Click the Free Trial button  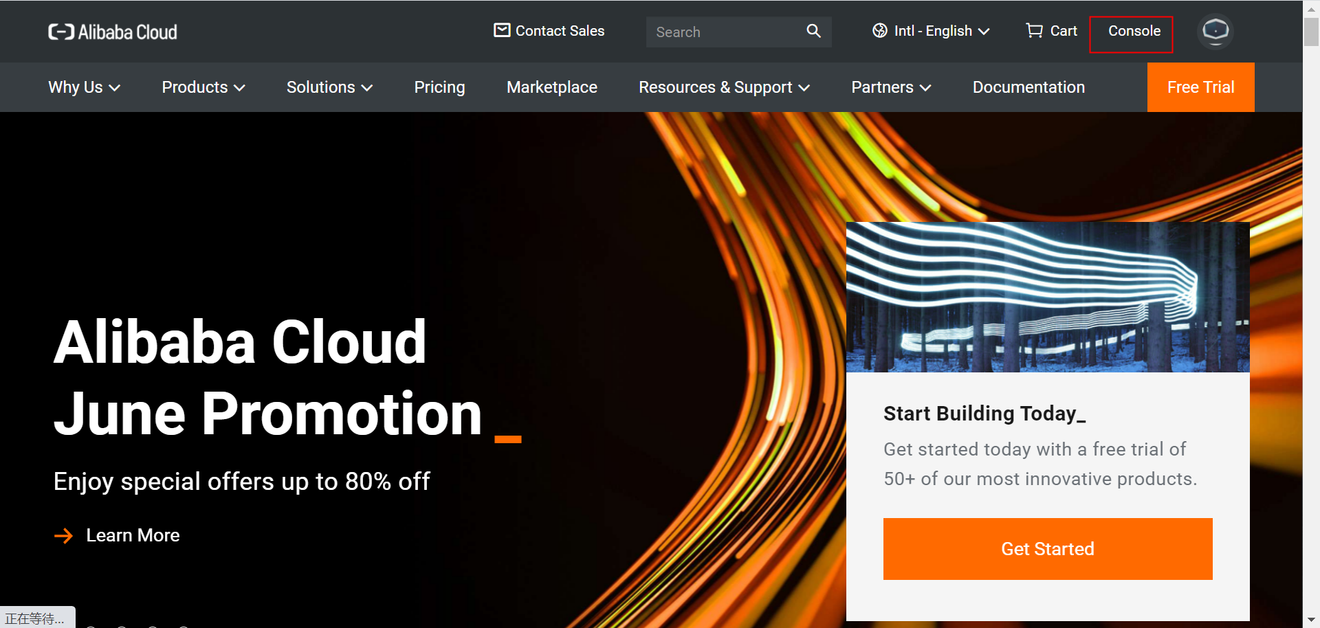1200,87
